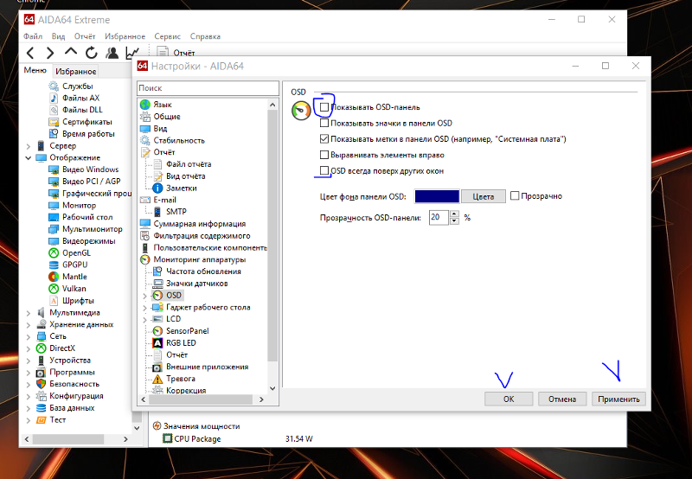Expand the Мультимедиа tree node
692x479 pixels.
click(29, 313)
